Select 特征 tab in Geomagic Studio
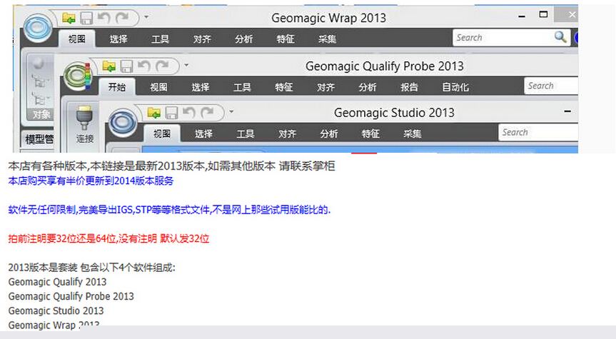Screen dimensions: 616x339 (x=370, y=134)
